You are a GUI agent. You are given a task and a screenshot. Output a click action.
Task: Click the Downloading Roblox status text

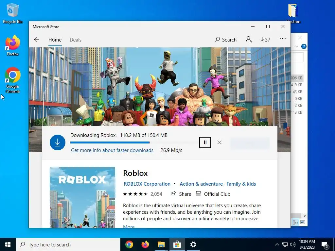click(x=93, y=135)
